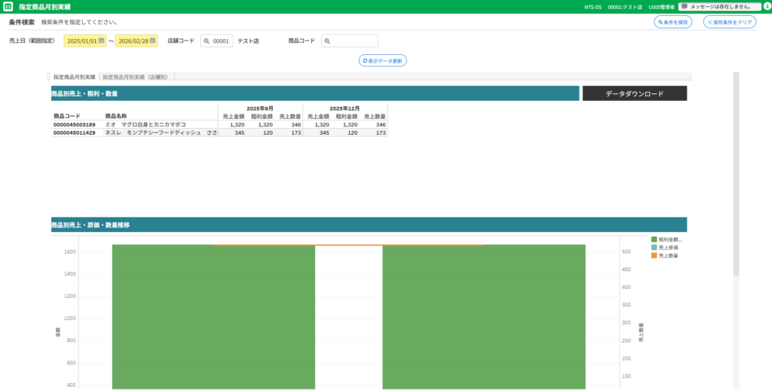Click the 2025年12月 column group header
Viewport: 772px width, 390px height.
pos(345,108)
